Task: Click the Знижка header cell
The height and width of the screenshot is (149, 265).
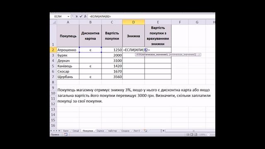Action: [x=133, y=36]
